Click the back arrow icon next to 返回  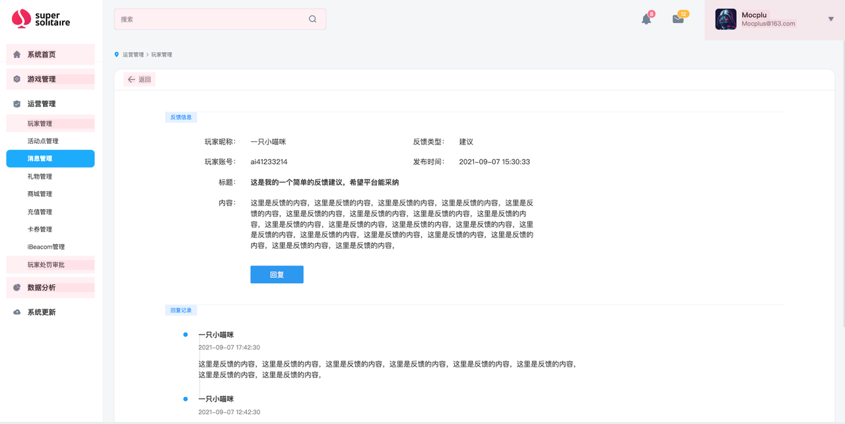click(131, 80)
